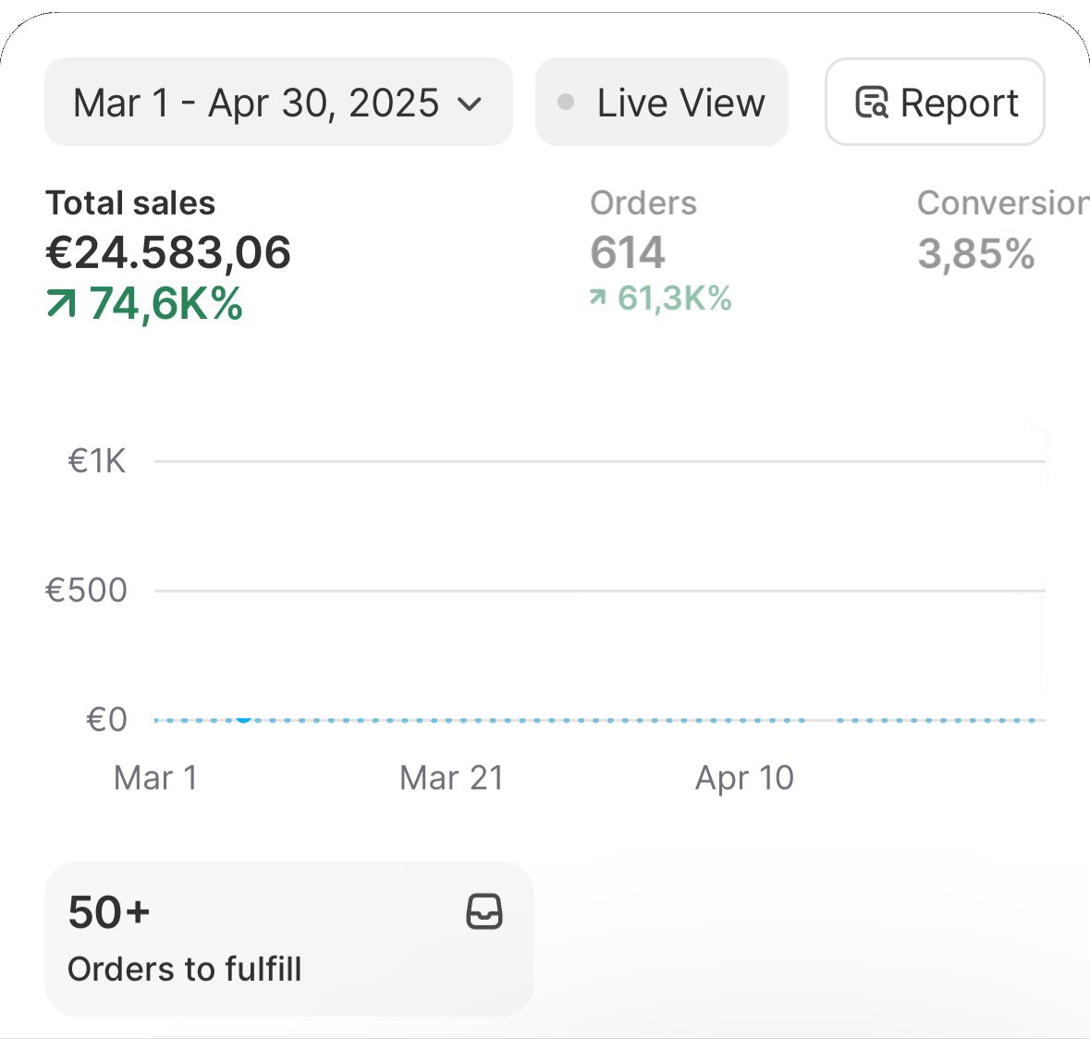
Task: Select the report document icon inside the Report button
Action: (874, 102)
